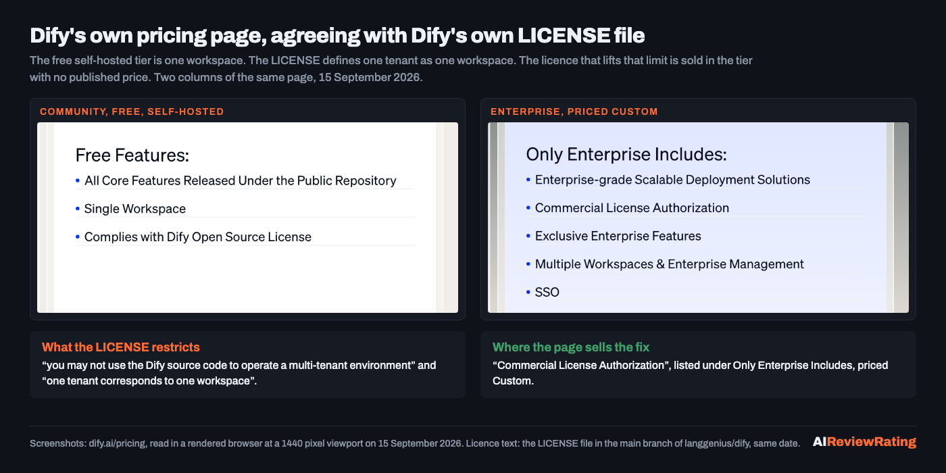
Task: Click 'Enterprise-grade Scalable Deployment Solutions'
Action: [x=672, y=180]
